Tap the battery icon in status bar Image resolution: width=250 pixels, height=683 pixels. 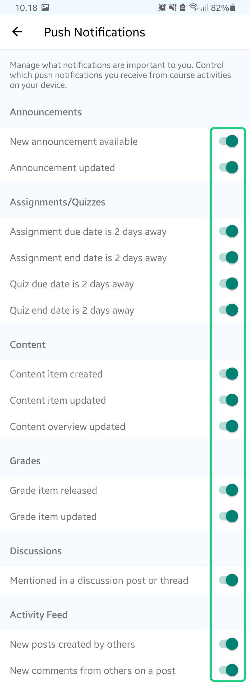[233, 7]
